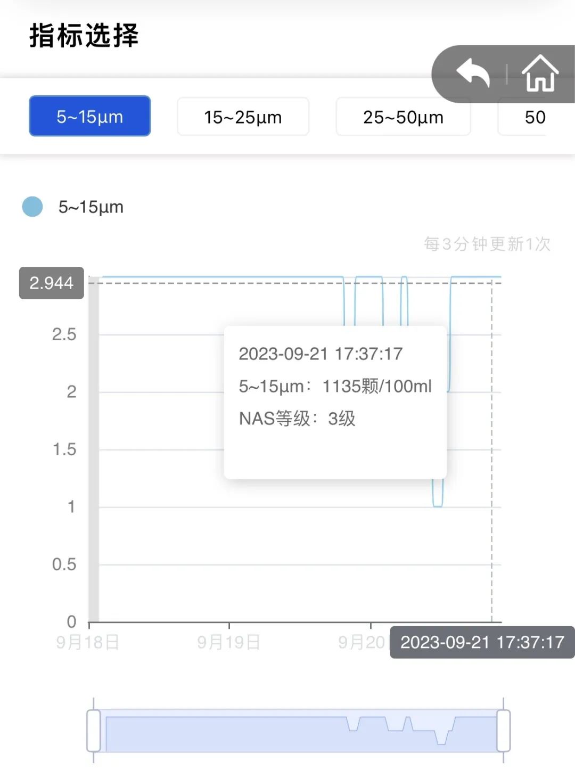Click the right zoom slider handle
This screenshot has width=575, height=778.
pos(503,731)
